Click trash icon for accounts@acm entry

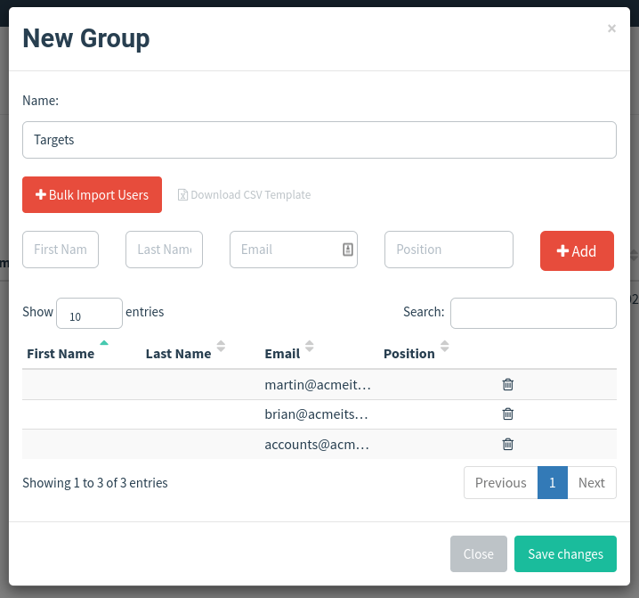click(x=508, y=444)
